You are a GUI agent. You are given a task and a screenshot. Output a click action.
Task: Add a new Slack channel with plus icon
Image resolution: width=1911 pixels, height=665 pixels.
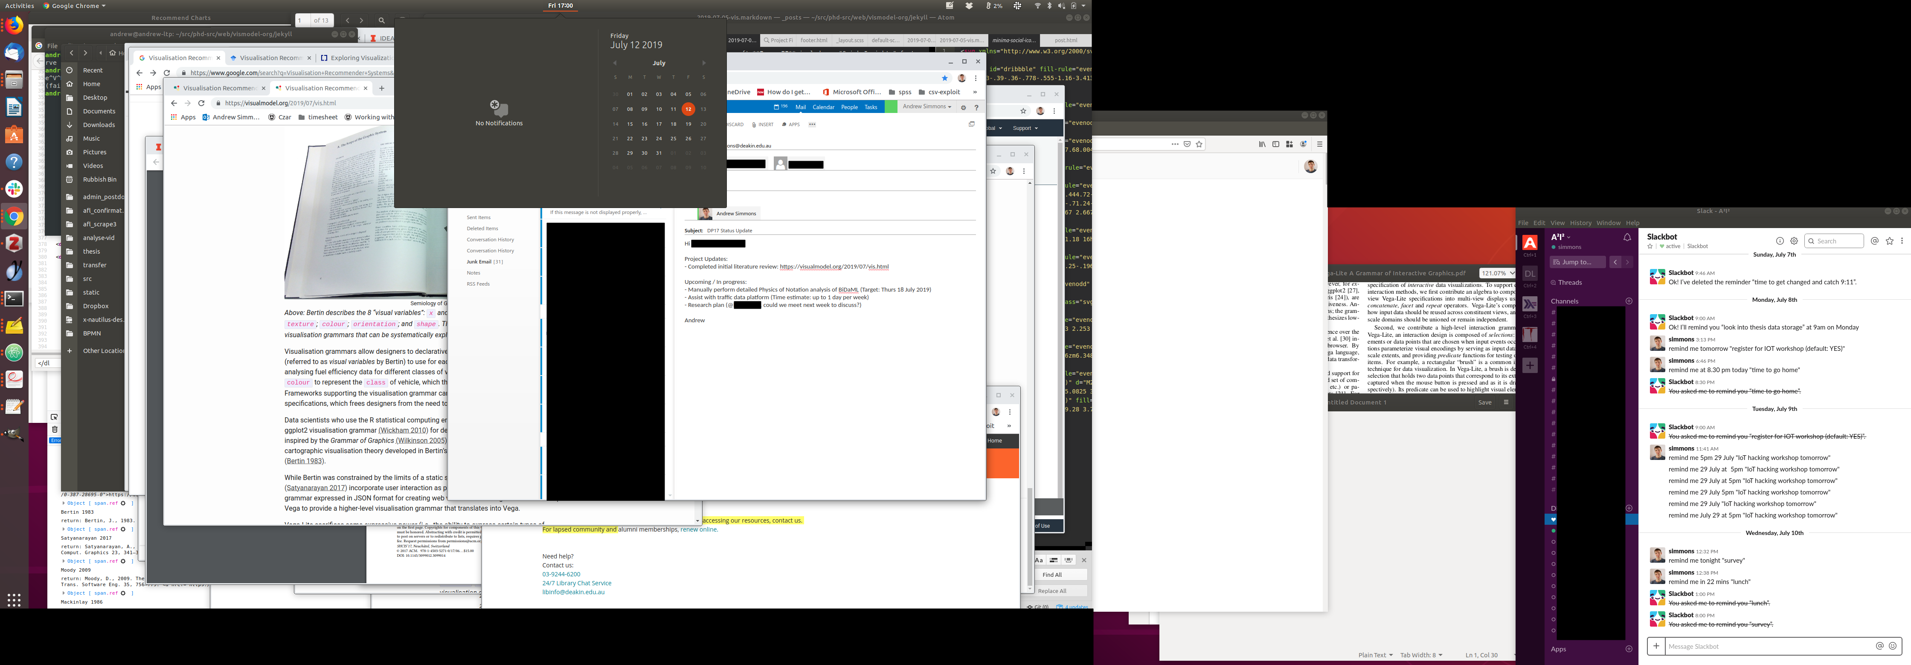coord(1629,301)
